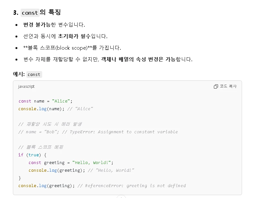The image size is (261, 198).
Task: Click the javascript language label
Action: click(x=26, y=87)
